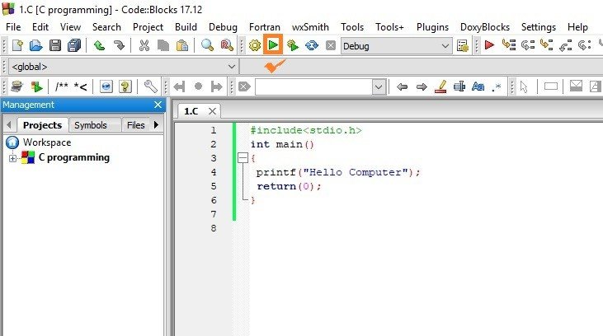Debugger next line icon
The height and width of the screenshot is (336, 603).
[528, 45]
